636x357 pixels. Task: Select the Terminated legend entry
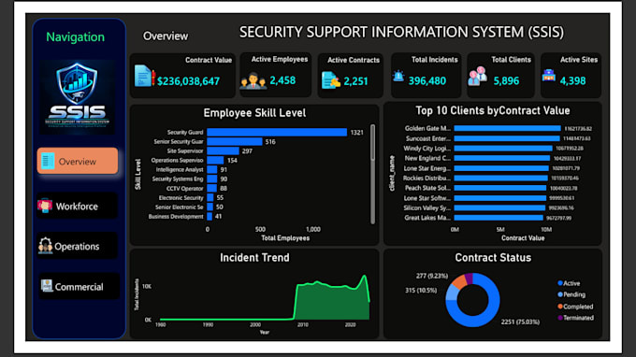[x=575, y=318]
